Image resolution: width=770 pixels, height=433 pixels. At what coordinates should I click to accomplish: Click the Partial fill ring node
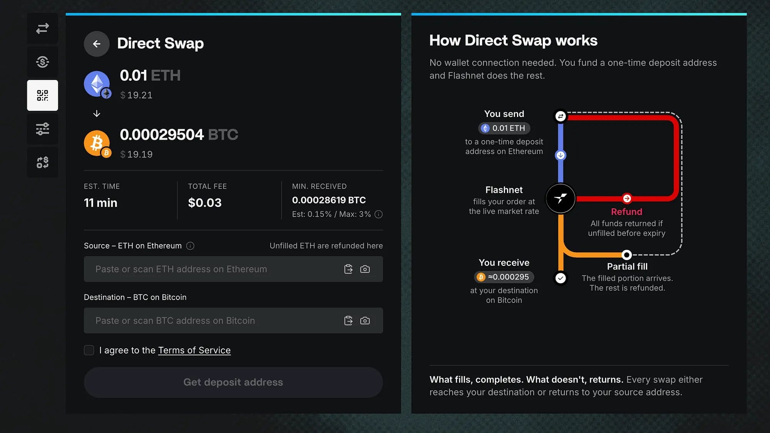pos(627,255)
